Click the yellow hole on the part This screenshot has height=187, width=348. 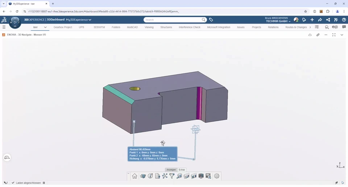click(135, 89)
